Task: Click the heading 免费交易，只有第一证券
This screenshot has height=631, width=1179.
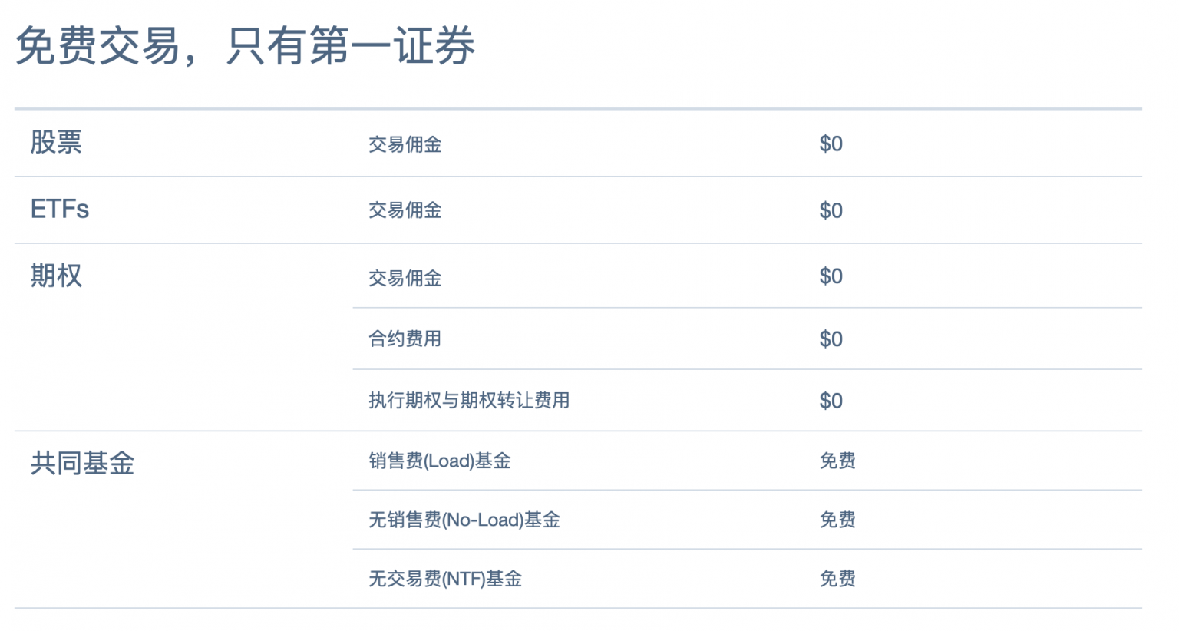Action: point(245,46)
